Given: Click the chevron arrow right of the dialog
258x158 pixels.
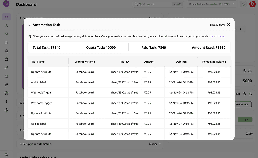Looking at the screenshot, I should tap(241, 29).
